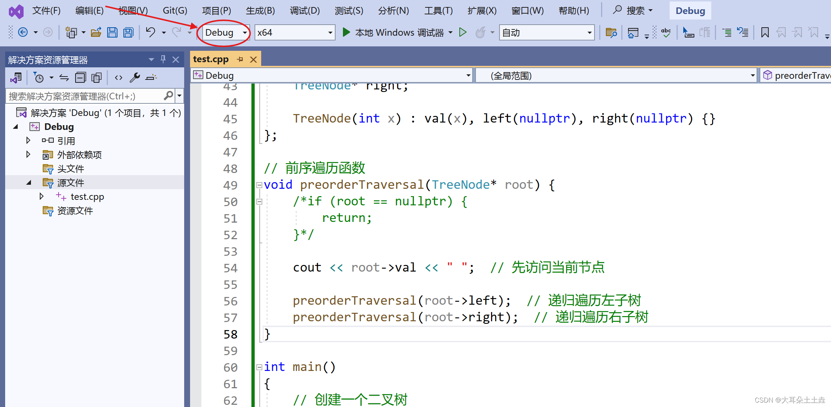Open the 文件(F) menu

point(46,11)
